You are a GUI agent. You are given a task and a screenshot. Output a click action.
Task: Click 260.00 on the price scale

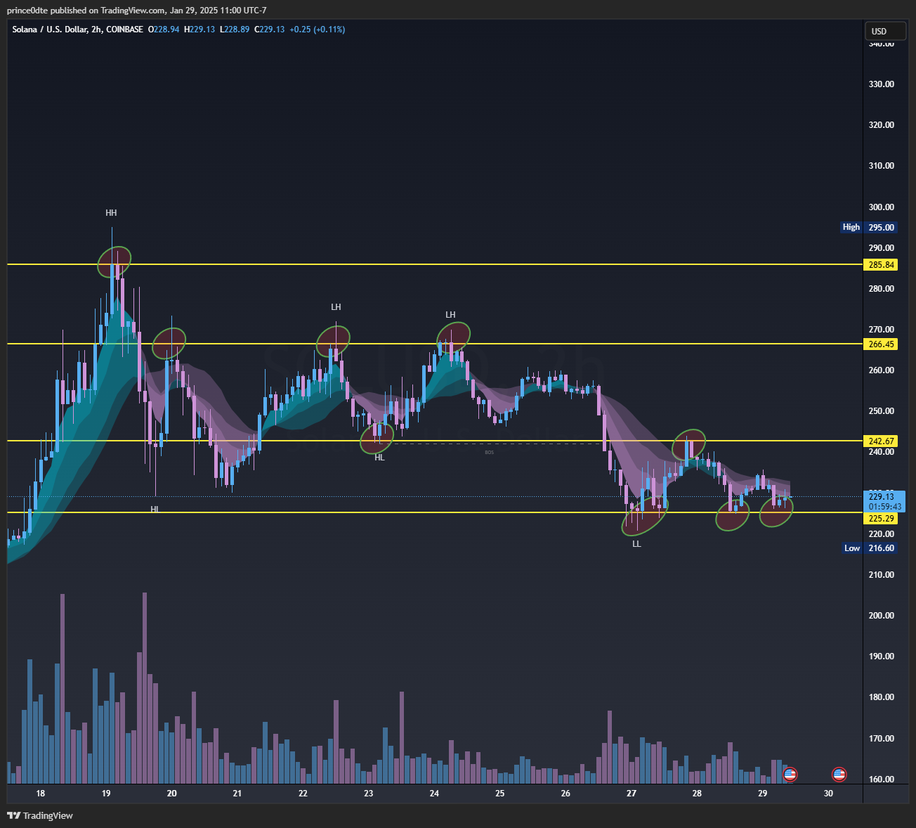pyautogui.click(x=882, y=370)
